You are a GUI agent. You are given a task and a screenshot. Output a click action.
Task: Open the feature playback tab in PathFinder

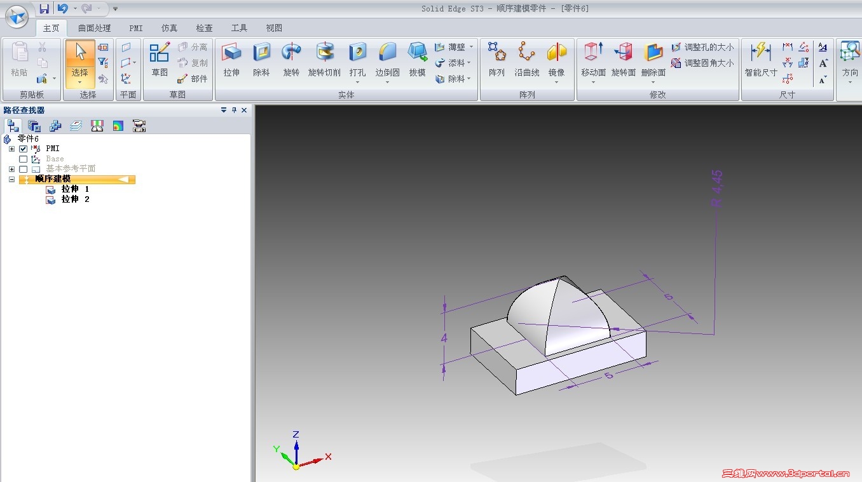139,126
